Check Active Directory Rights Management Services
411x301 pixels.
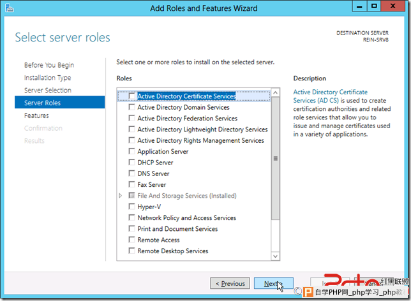coord(132,140)
